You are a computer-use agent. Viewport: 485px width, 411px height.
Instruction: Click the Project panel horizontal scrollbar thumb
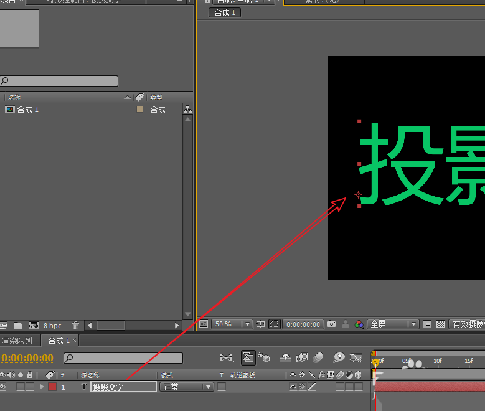(x=111, y=325)
